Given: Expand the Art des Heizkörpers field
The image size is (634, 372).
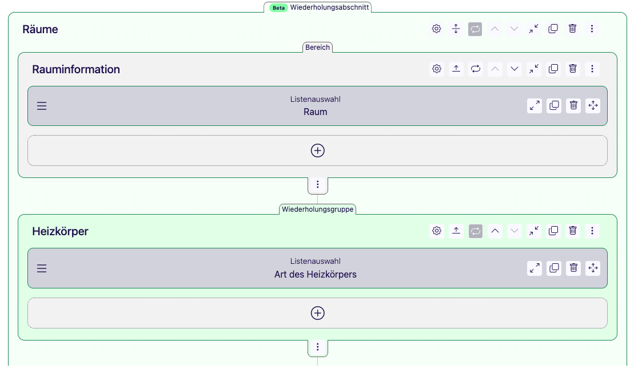Looking at the screenshot, I should point(535,268).
